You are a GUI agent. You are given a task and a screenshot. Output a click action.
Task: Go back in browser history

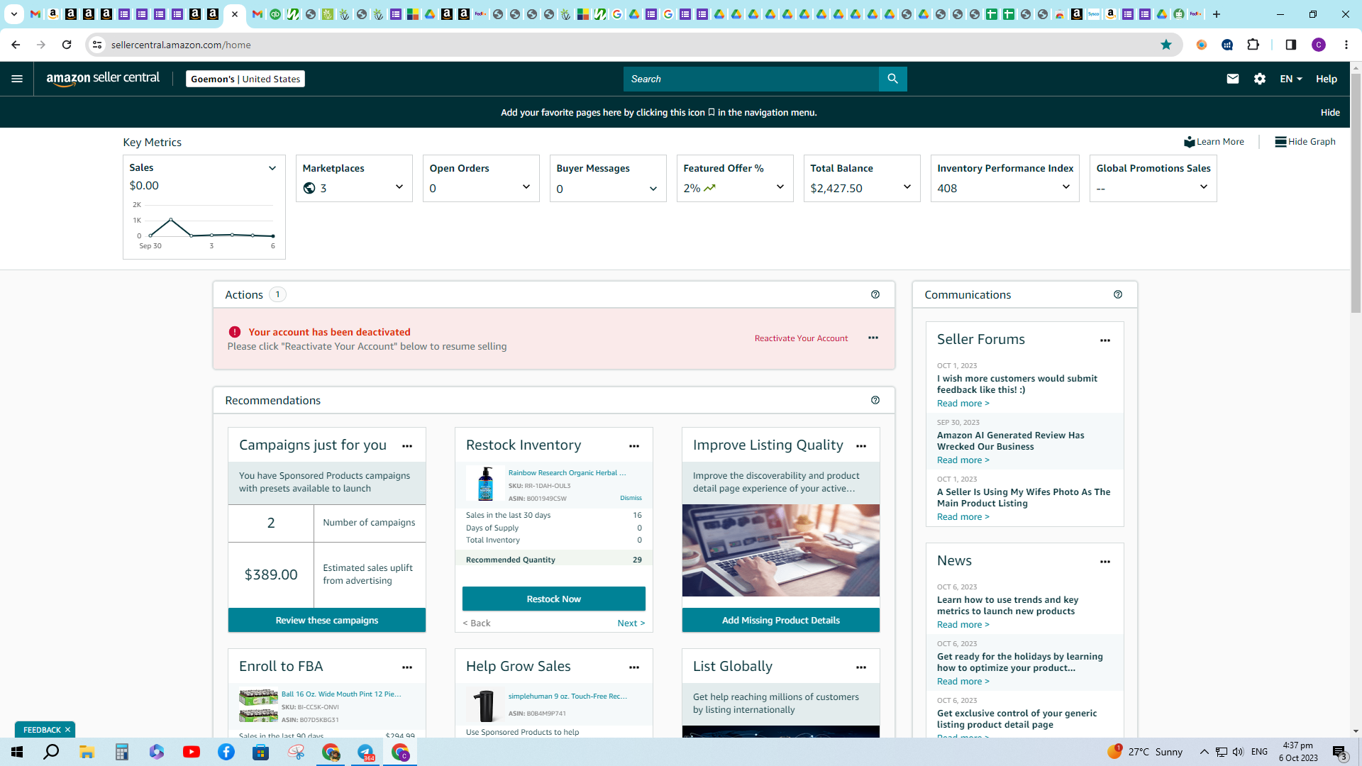tap(16, 45)
